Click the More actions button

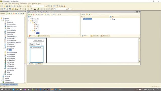38,40
